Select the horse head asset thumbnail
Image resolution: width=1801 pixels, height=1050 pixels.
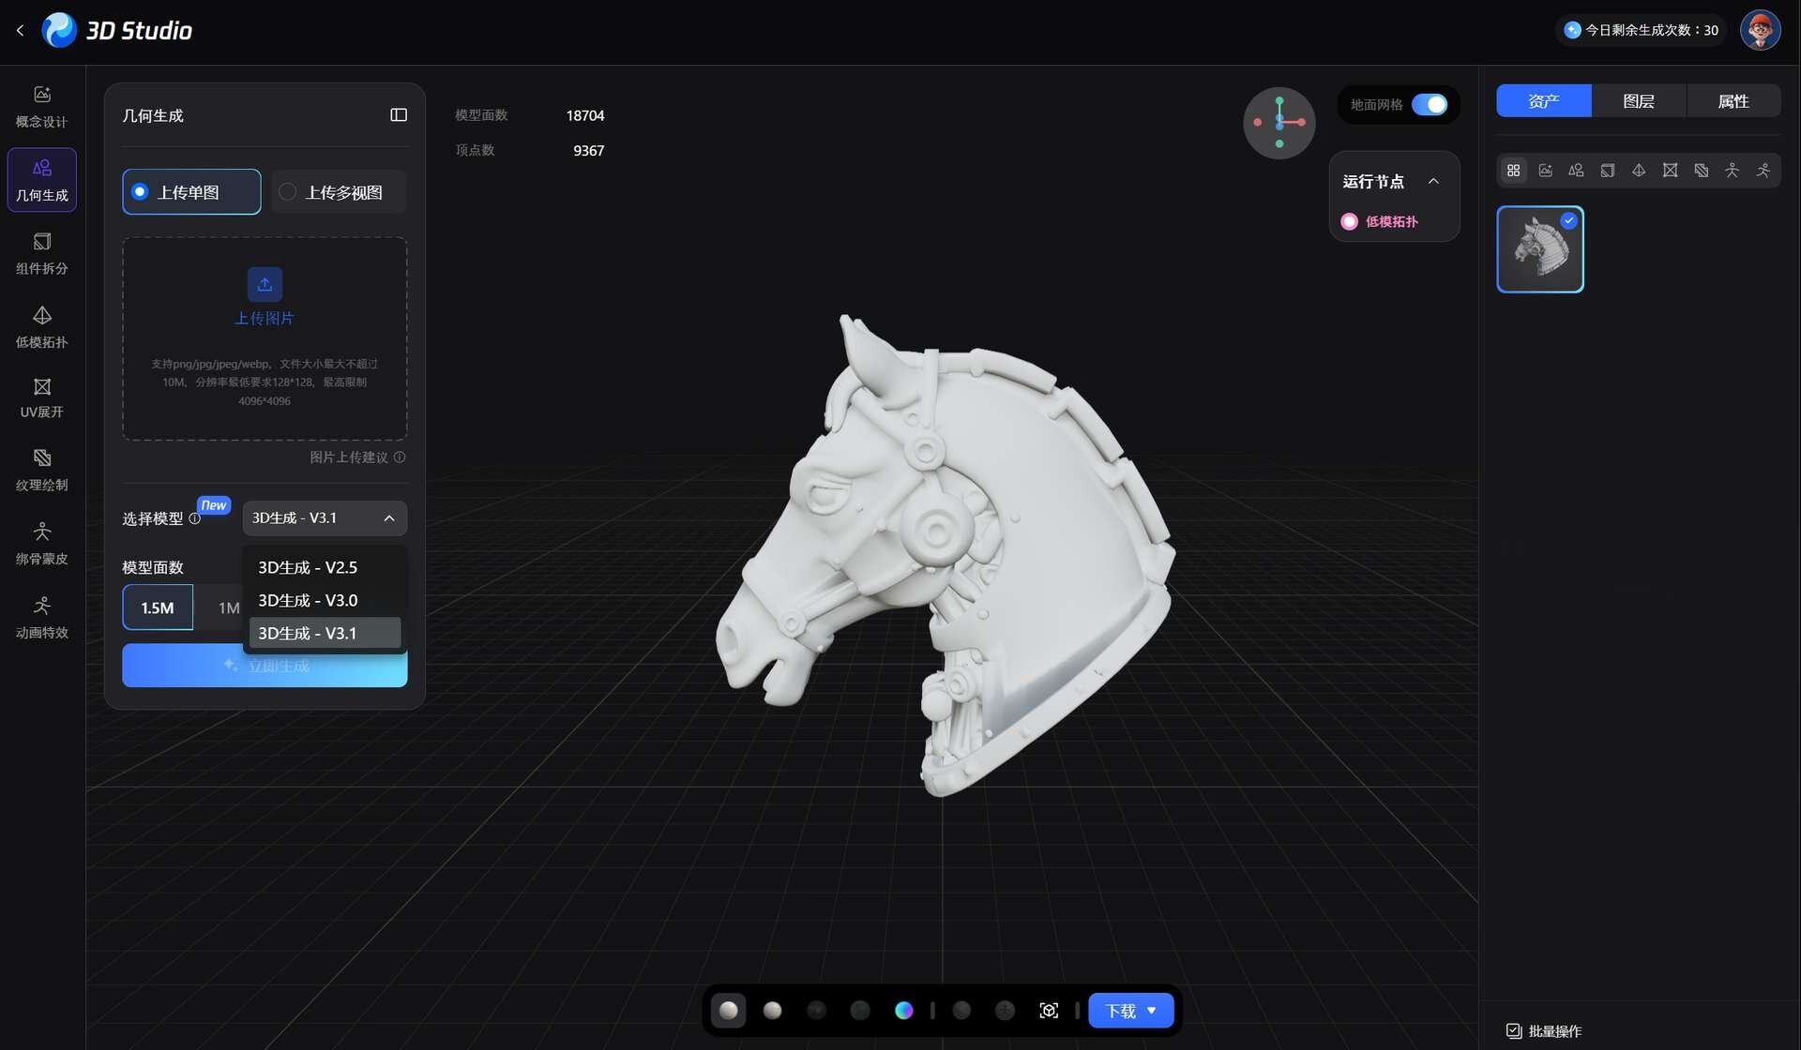(1539, 249)
